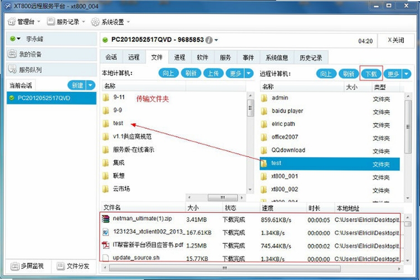The width and height of the screenshot is (420, 280).
Task: Select session PC2012052517QVD in the sidebar
Action: point(51,98)
